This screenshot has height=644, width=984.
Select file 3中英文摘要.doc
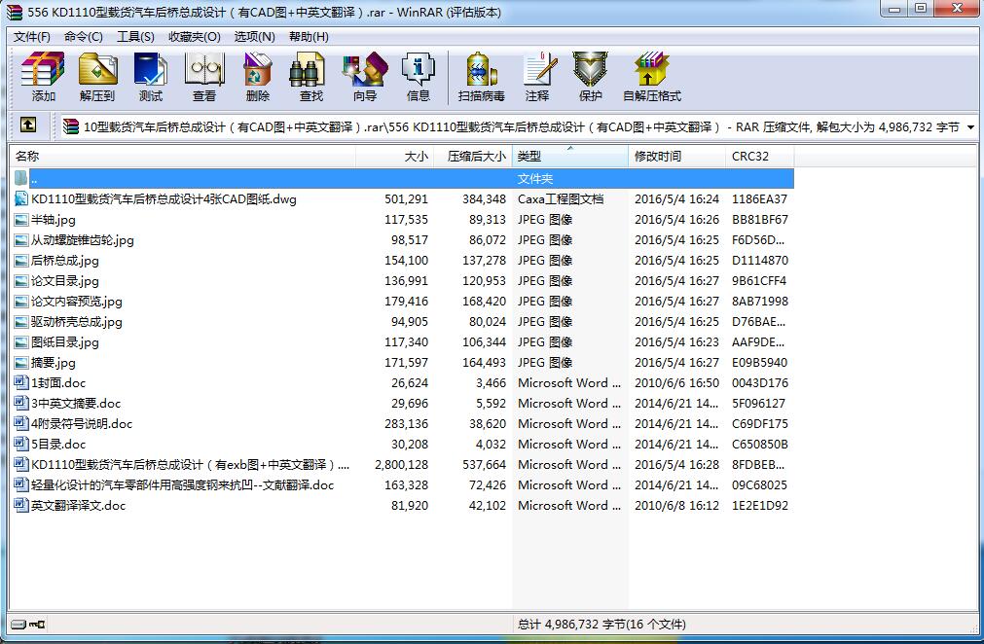[76, 403]
